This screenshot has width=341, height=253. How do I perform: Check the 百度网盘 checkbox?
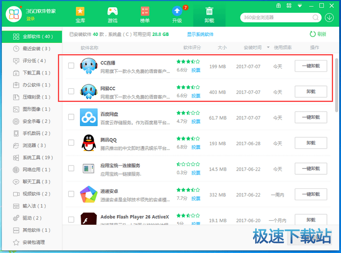pos(71,117)
